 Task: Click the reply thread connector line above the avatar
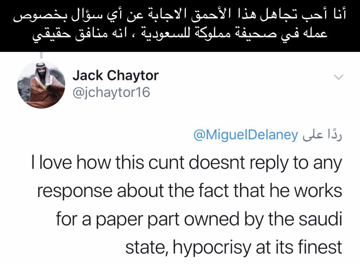(x=41, y=56)
